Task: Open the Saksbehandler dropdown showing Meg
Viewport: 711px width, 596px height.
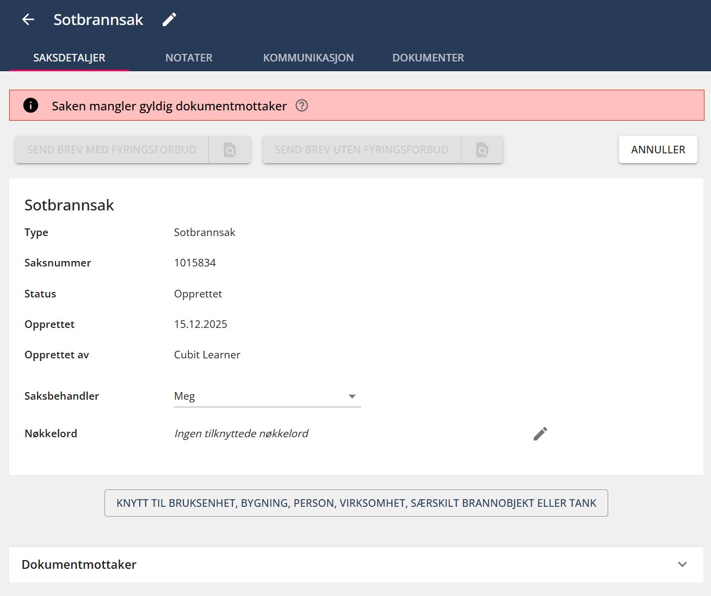Action: [x=268, y=396]
